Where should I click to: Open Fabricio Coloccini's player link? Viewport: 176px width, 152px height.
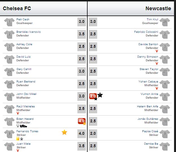pos(146,32)
